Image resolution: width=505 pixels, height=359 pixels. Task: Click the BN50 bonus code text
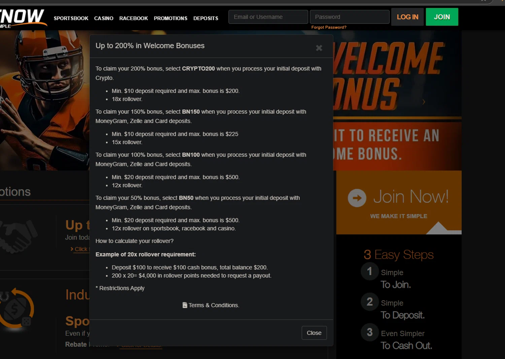(x=186, y=198)
